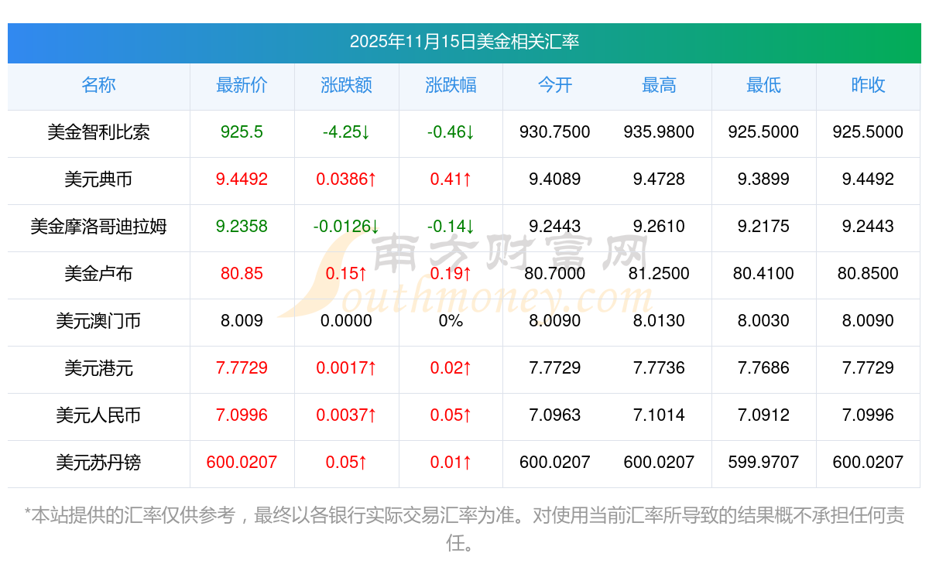The width and height of the screenshot is (929, 567).
Task: Click latest price 600.0207 in 最新价 column
Action: tap(242, 463)
